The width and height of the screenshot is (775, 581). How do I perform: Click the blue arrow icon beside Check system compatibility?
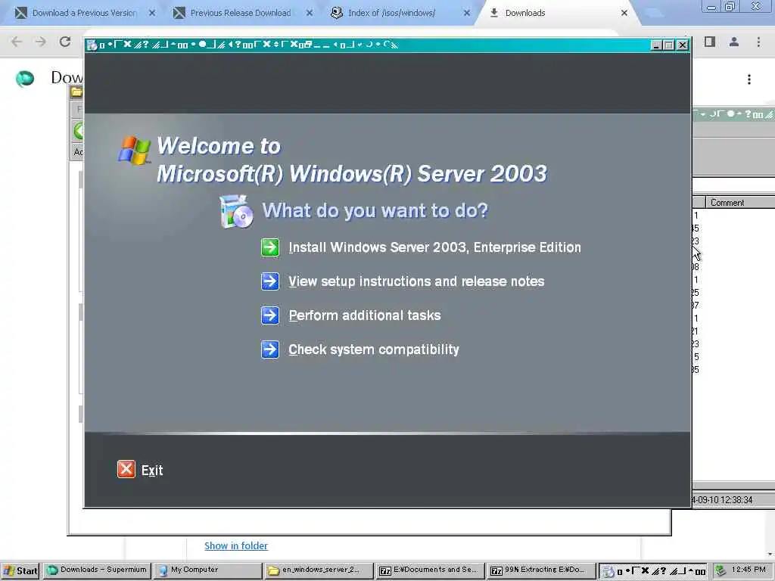[270, 350]
